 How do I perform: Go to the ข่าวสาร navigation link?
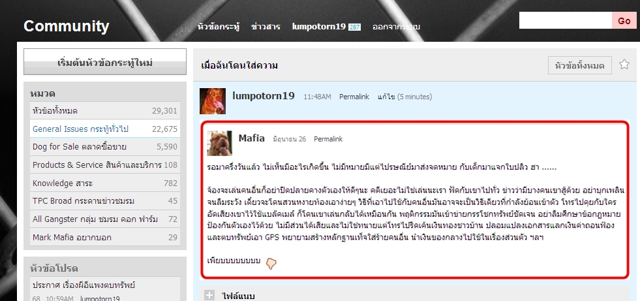[266, 27]
